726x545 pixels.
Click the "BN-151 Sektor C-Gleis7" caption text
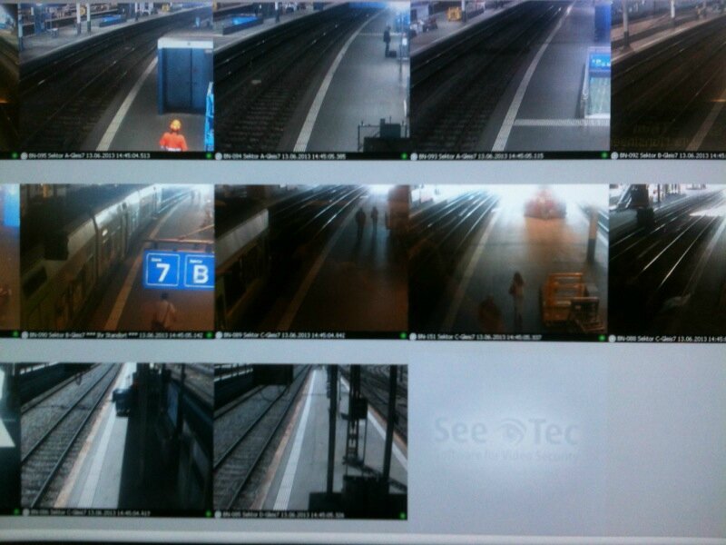pyautogui.click(x=446, y=337)
